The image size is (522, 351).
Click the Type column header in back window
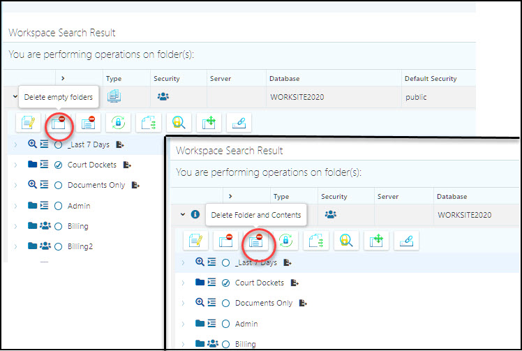coord(114,79)
